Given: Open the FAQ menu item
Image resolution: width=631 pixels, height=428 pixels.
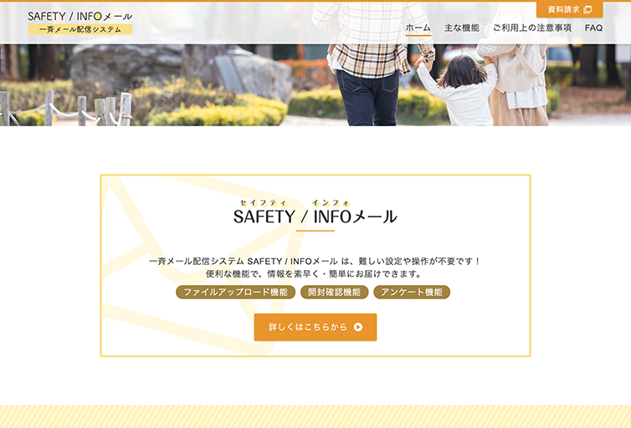Looking at the screenshot, I should (x=593, y=28).
